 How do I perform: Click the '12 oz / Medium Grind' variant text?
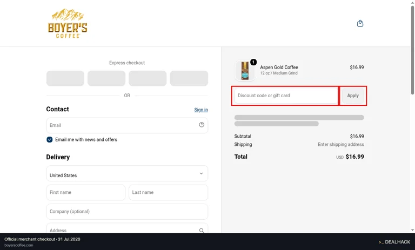[x=279, y=73]
